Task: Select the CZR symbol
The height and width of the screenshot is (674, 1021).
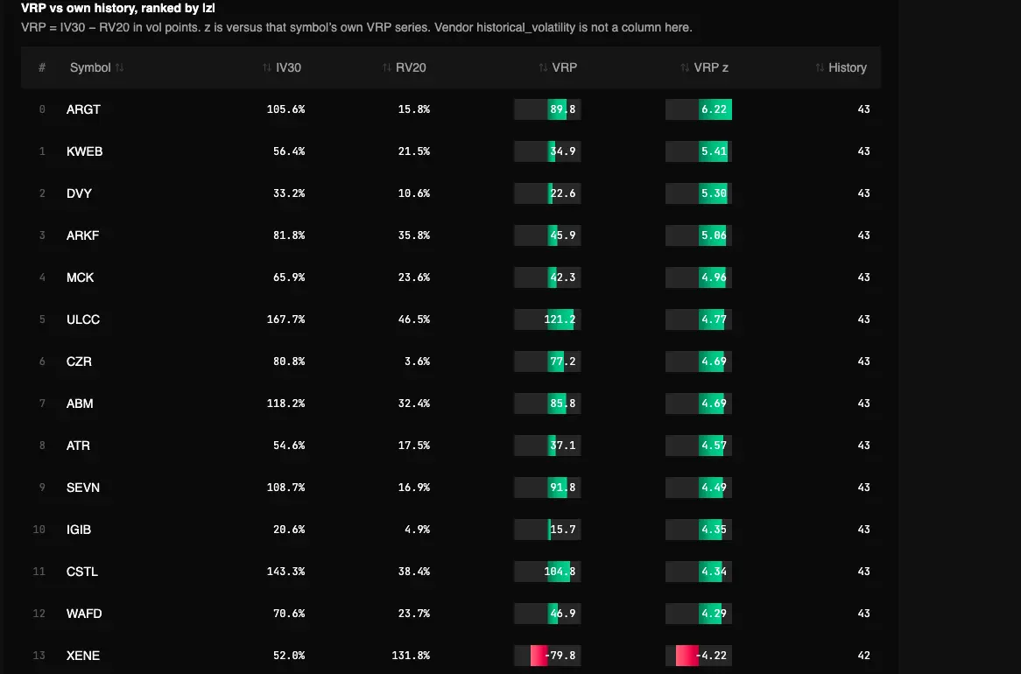Action: click(x=79, y=362)
